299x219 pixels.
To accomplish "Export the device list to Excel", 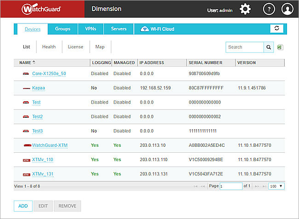I will [x=280, y=47].
